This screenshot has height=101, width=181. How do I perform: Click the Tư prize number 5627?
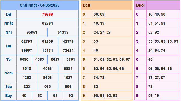click(x=55, y=59)
